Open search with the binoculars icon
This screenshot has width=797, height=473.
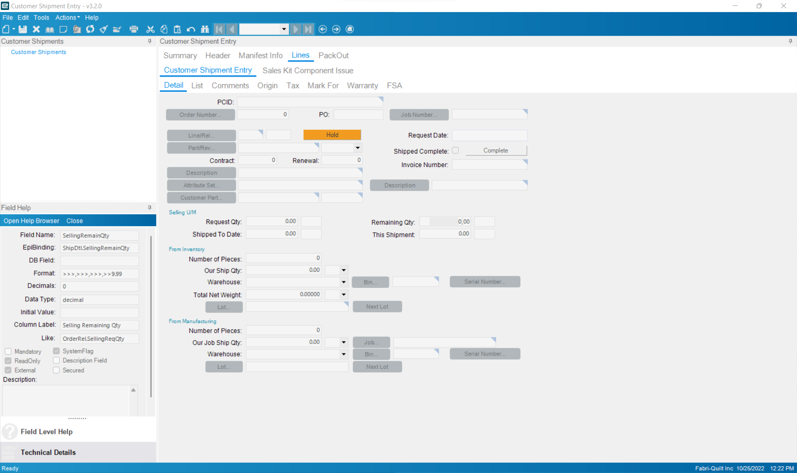[205, 29]
